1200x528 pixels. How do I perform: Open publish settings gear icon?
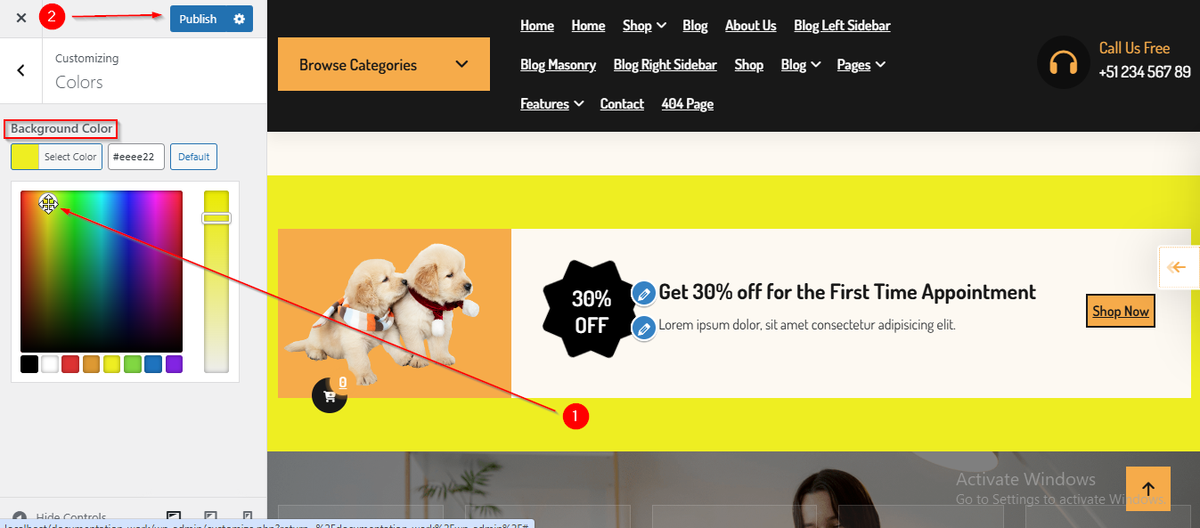pyautogui.click(x=239, y=19)
